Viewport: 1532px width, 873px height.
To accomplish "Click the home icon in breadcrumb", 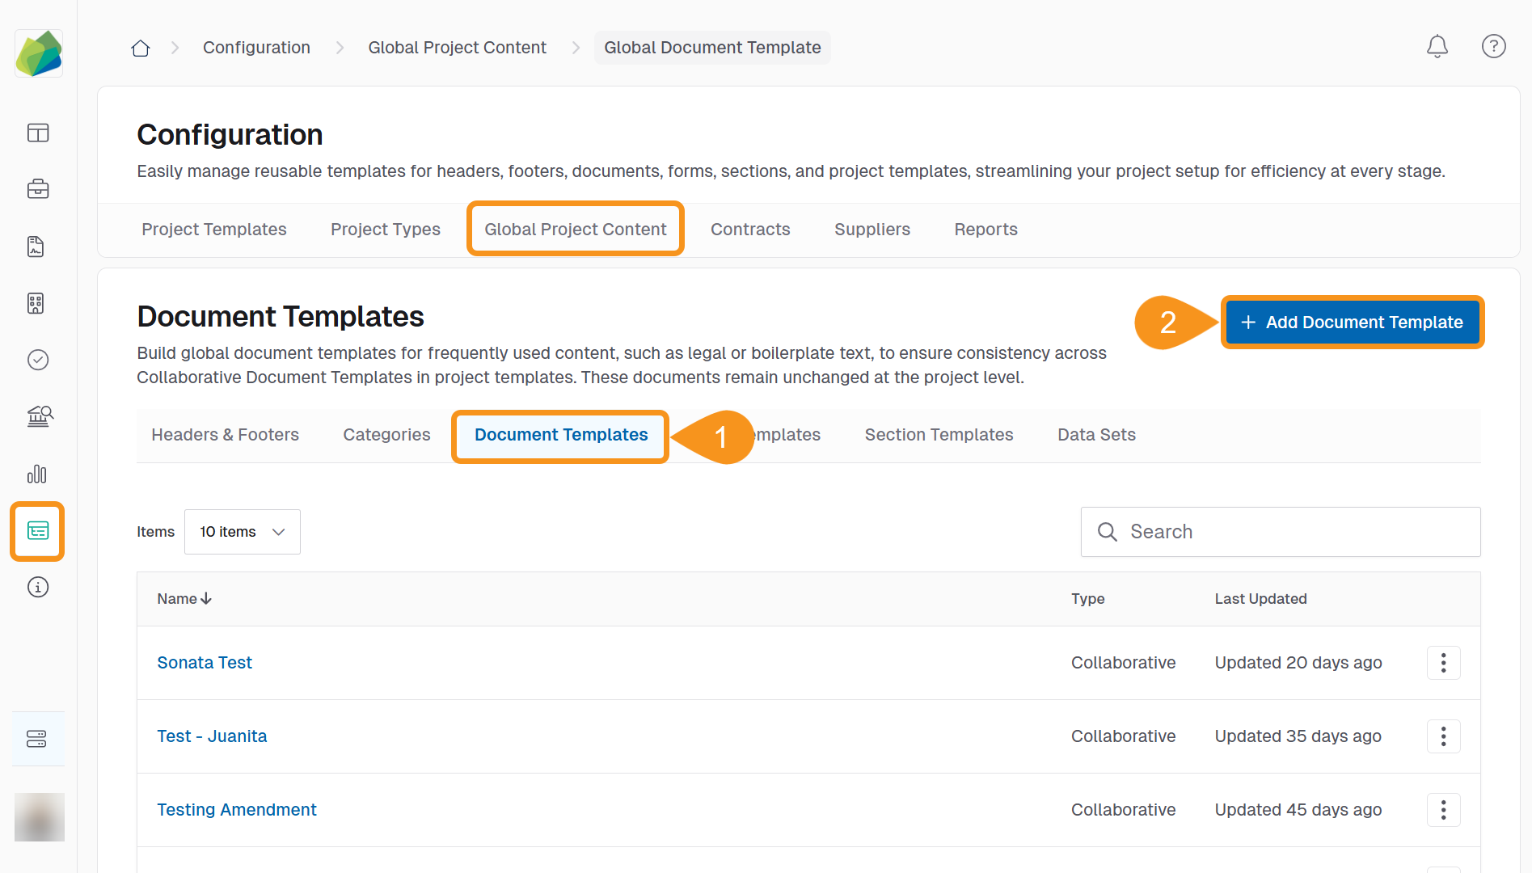I will [141, 48].
